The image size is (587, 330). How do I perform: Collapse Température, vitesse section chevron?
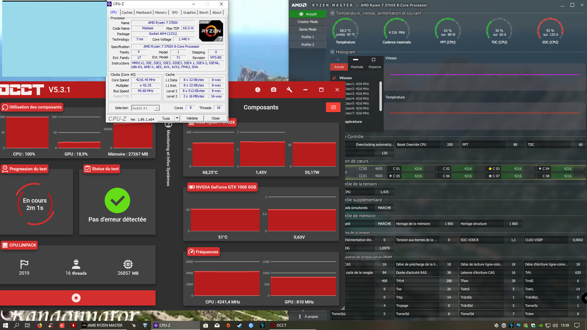pos(332,13)
